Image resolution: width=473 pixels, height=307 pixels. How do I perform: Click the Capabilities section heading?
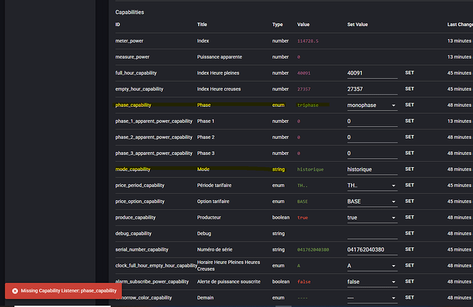(x=130, y=12)
